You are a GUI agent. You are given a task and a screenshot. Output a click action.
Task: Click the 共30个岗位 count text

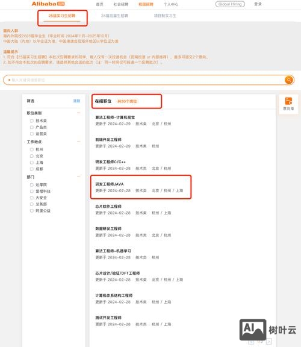click(127, 101)
